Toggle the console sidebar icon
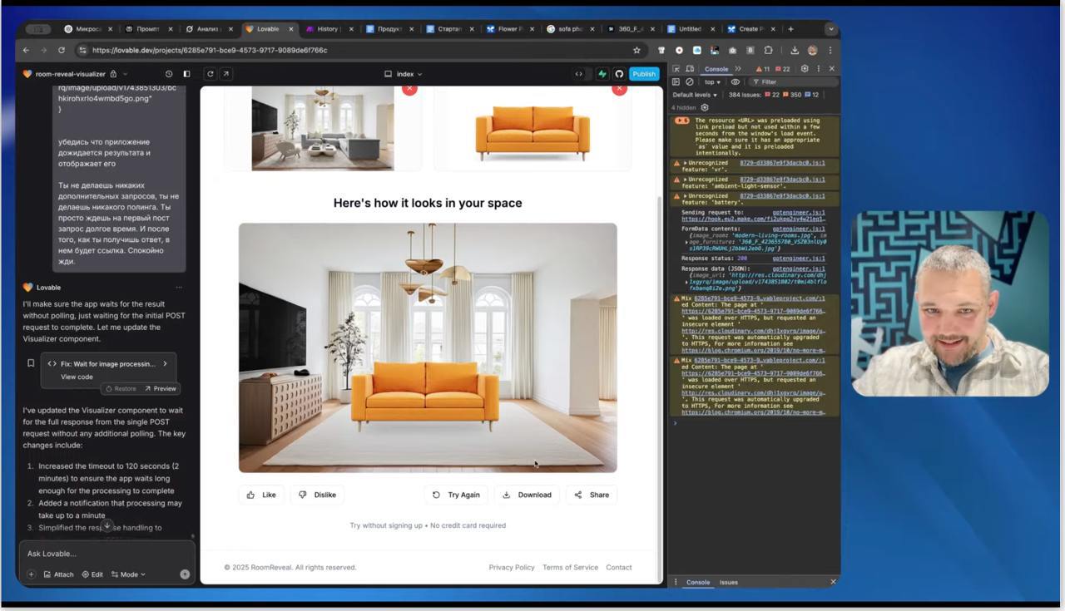 tap(676, 82)
